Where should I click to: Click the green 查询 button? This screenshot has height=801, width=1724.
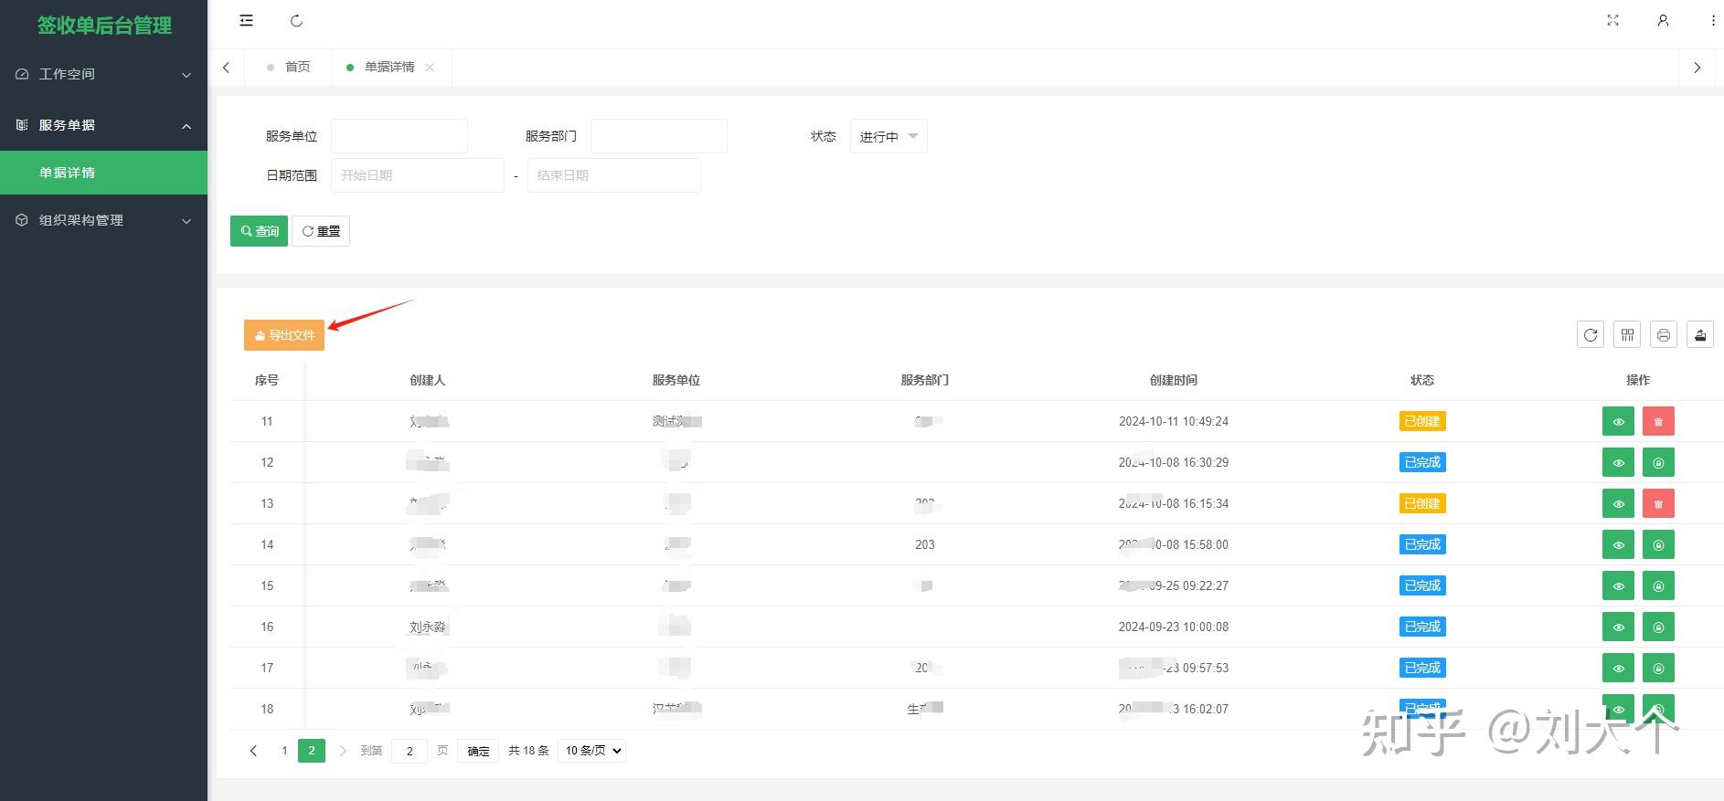pos(260,231)
